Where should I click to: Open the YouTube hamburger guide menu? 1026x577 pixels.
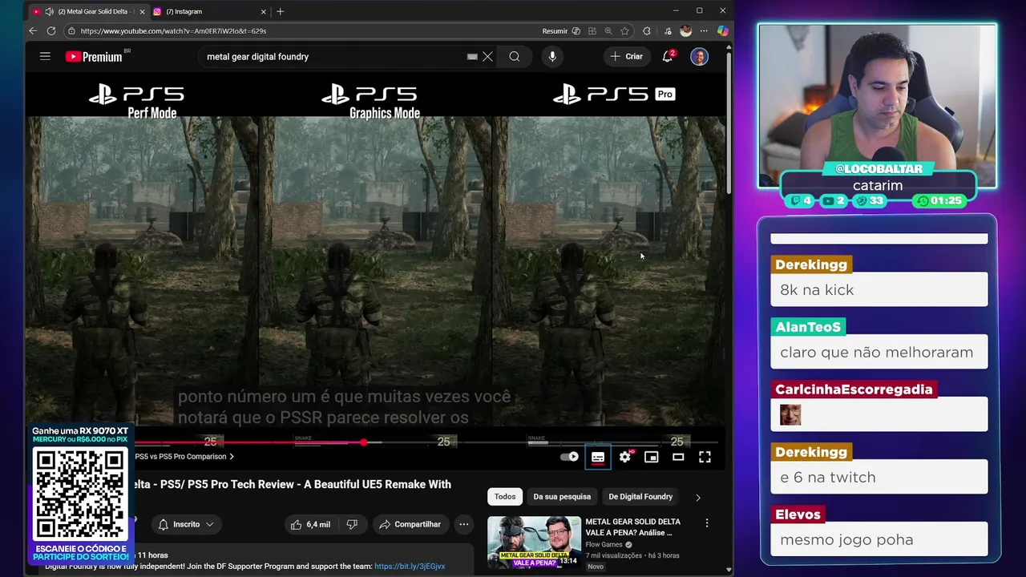click(45, 56)
